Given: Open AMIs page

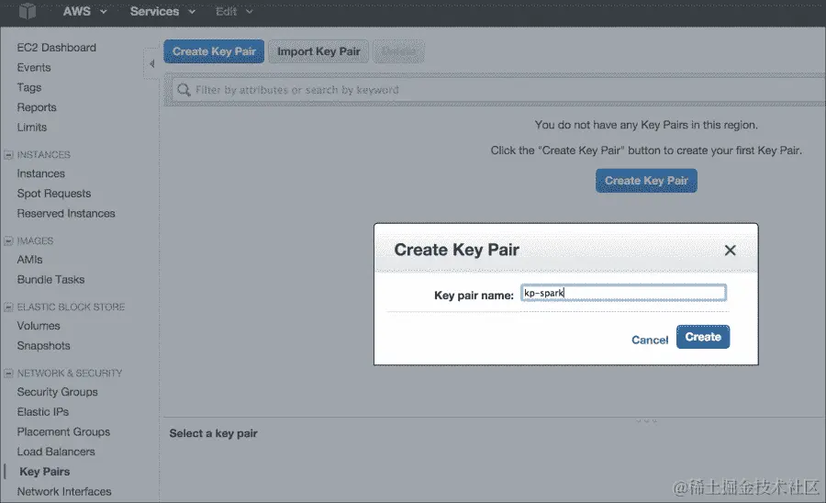Looking at the screenshot, I should [29, 260].
